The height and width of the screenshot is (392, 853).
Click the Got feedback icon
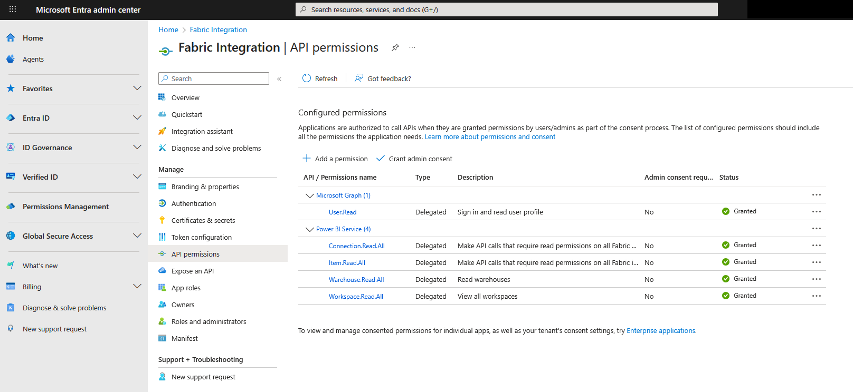359,79
